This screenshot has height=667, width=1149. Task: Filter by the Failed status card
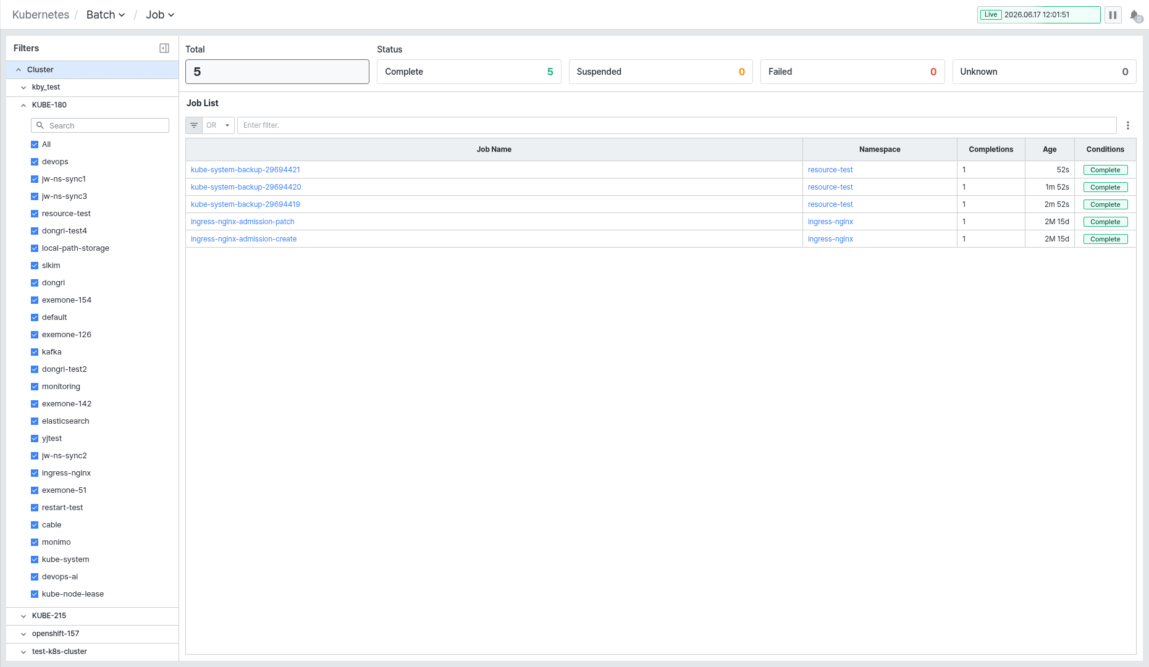[852, 72]
